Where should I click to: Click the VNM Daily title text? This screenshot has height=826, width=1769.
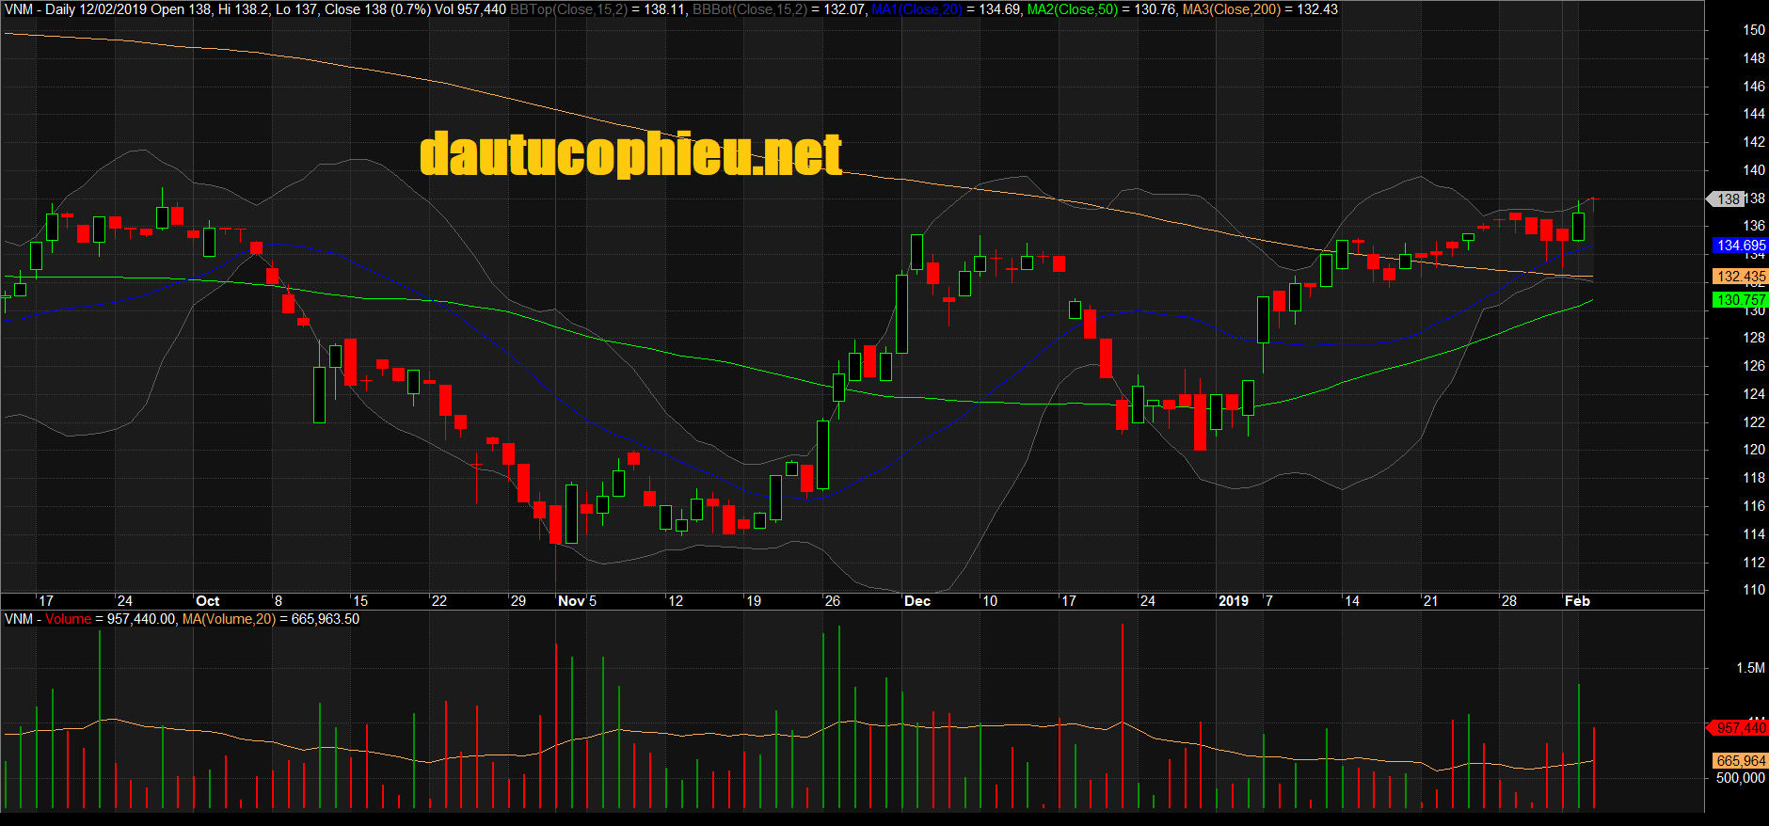(40, 9)
